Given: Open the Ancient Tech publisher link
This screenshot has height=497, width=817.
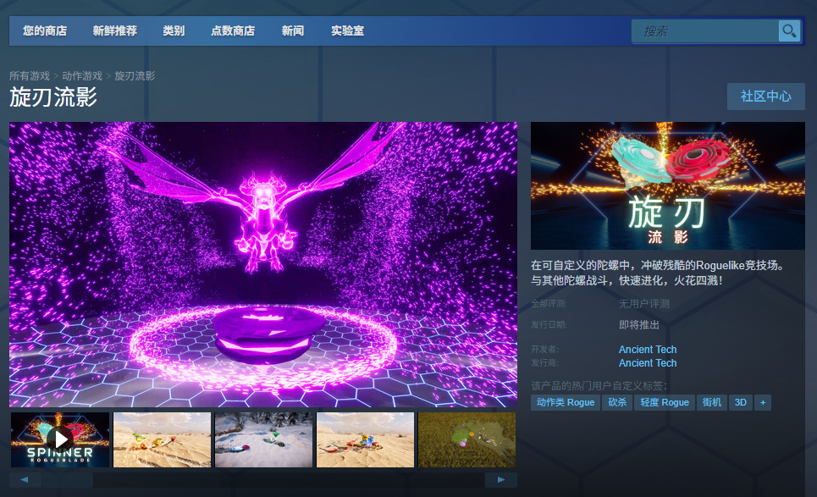Looking at the screenshot, I should [x=648, y=362].
